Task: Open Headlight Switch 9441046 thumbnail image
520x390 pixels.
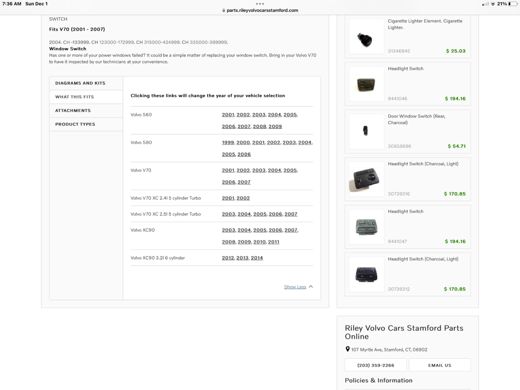Action: point(366,84)
